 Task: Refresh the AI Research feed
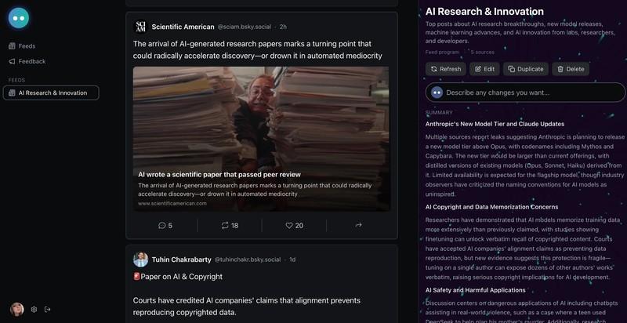(x=445, y=69)
